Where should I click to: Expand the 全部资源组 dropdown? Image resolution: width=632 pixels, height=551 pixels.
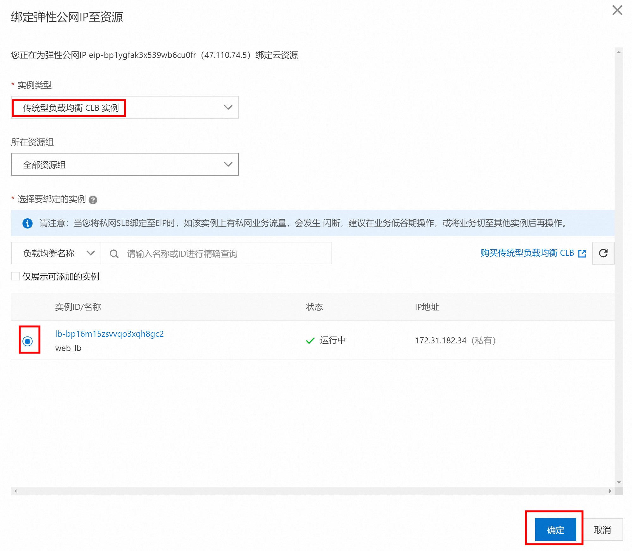point(125,165)
